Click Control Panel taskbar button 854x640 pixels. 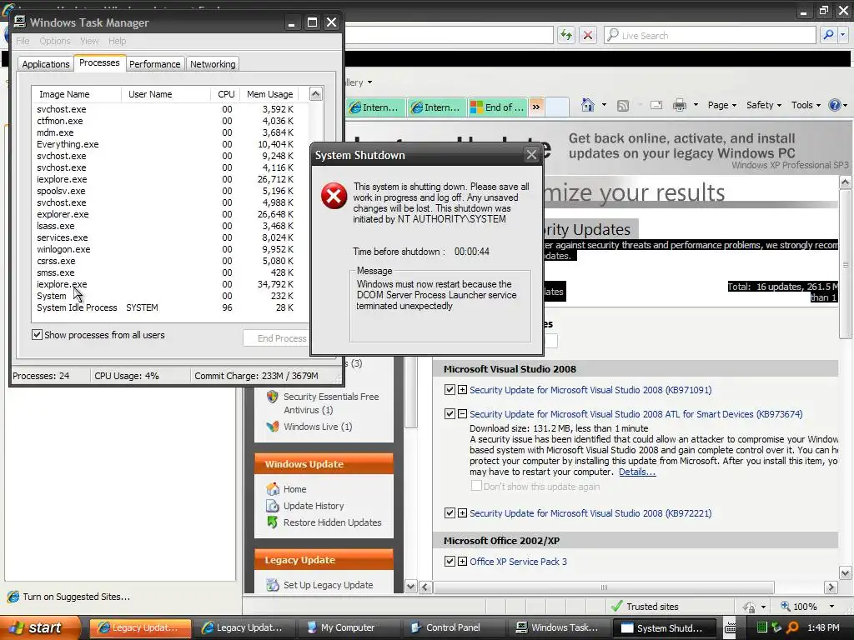(453, 627)
